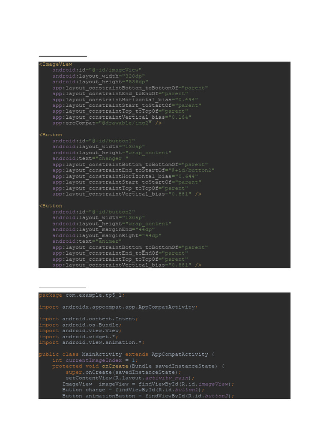This screenshot has height=439, width=329.
Task: Click the android:id="@+id/button1" line
Action: [x=93, y=141]
